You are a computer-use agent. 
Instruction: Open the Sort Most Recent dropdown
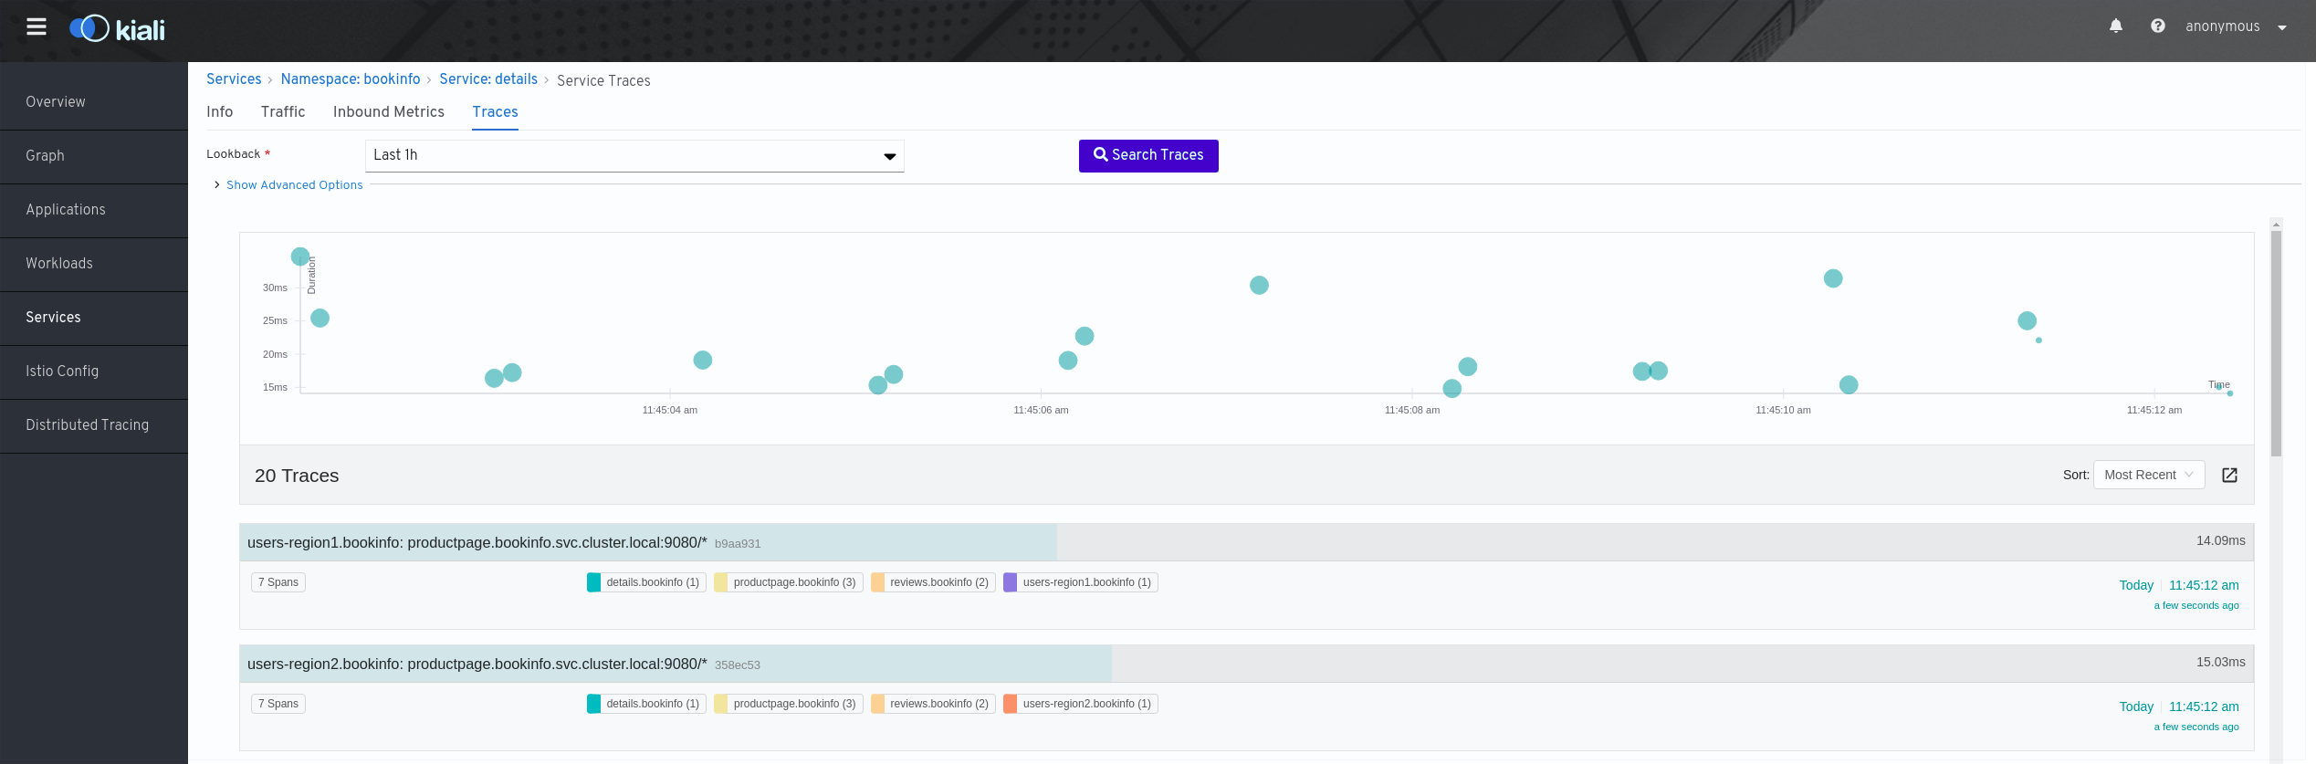(2149, 475)
